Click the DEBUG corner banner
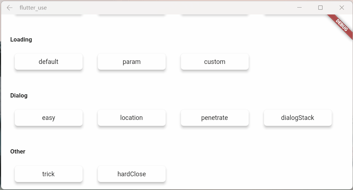 (341, 25)
